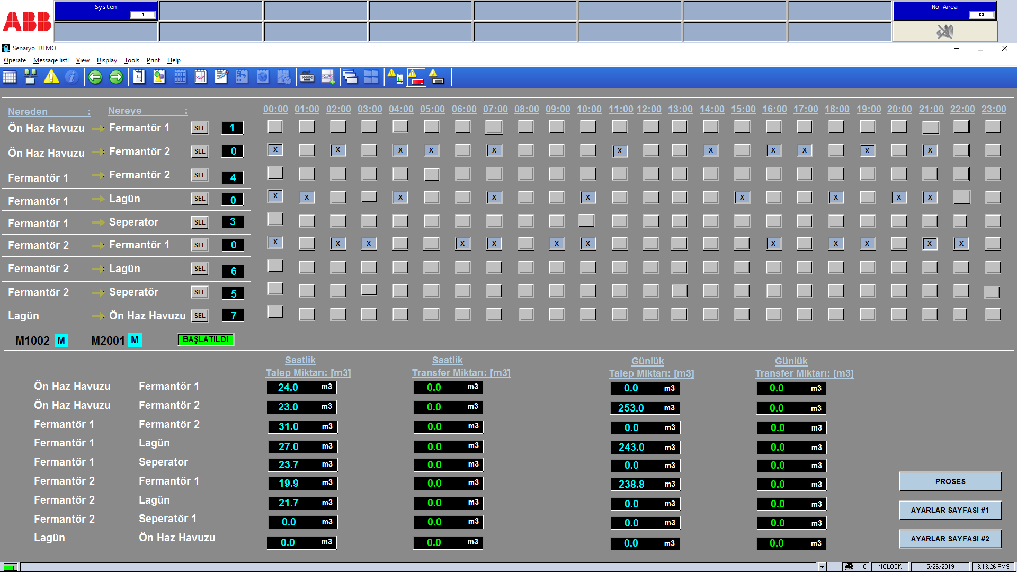Open the alarm list warning icon
This screenshot has height=572, width=1017.
[x=51, y=77]
